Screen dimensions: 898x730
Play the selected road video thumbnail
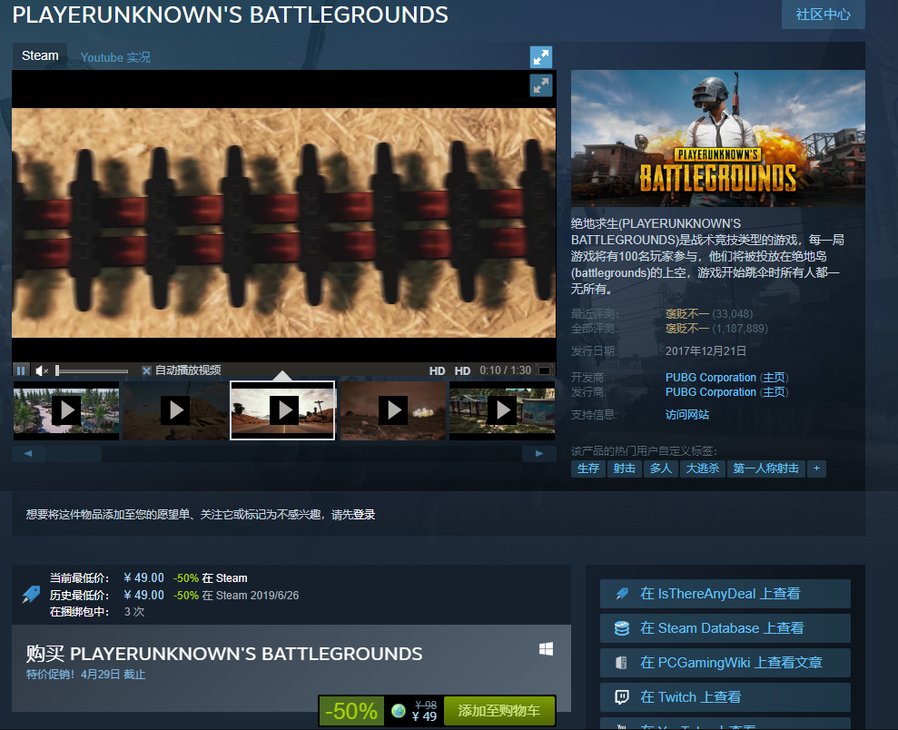(x=282, y=410)
